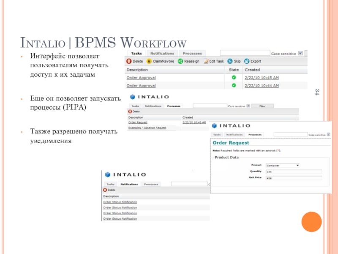
Task: Click Intalio logo above Order Request list
Action: coord(149,97)
